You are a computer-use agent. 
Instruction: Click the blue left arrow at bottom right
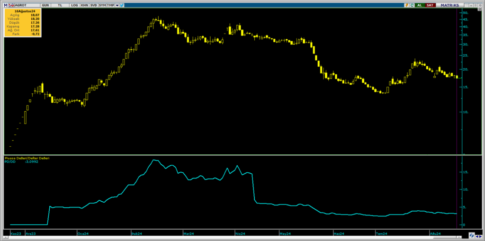pos(477,236)
